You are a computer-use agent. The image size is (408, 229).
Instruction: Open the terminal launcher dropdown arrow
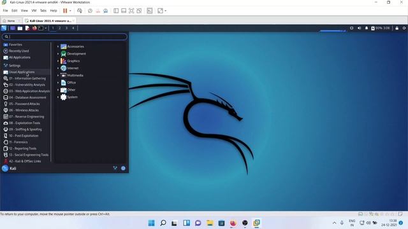point(45,28)
